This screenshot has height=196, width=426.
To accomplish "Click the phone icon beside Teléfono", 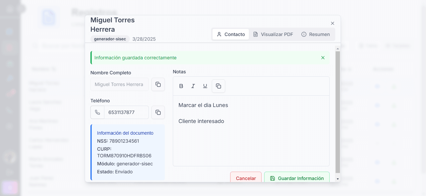I will (97, 112).
